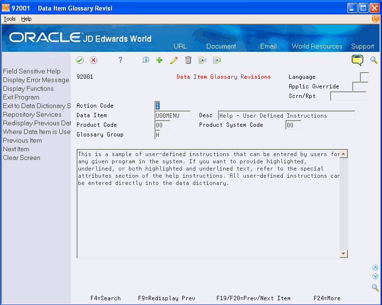Open the Document banner link
The width and height of the screenshot is (382, 305).
point(221,46)
